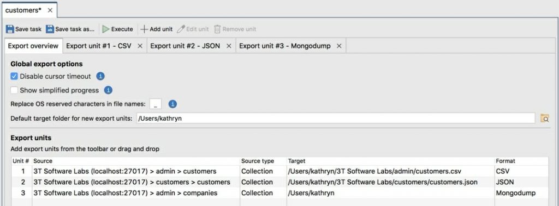Show info for Disable cursor timeout

[100, 76]
